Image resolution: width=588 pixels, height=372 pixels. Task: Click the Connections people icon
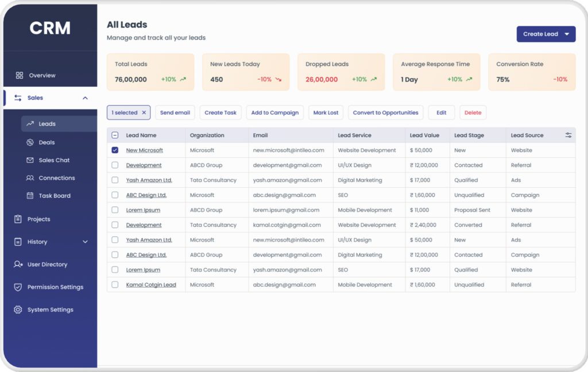click(x=30, y=178)
